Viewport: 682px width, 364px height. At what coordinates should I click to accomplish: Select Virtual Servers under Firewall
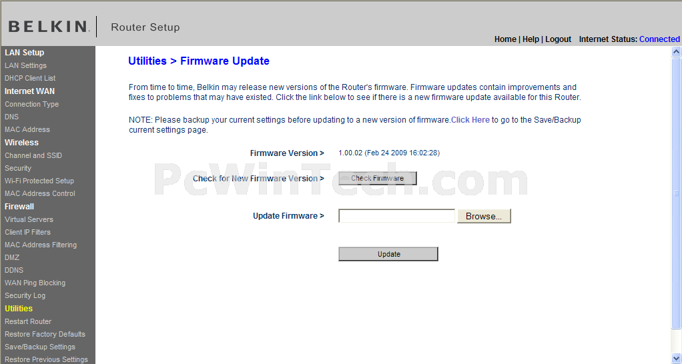pos(29,219)
